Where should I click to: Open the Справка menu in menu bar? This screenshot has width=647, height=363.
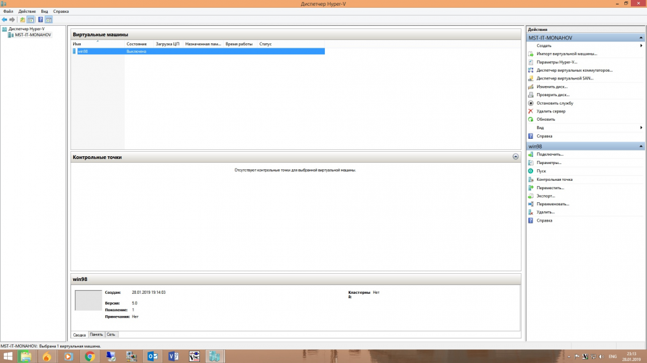[61, 12]
